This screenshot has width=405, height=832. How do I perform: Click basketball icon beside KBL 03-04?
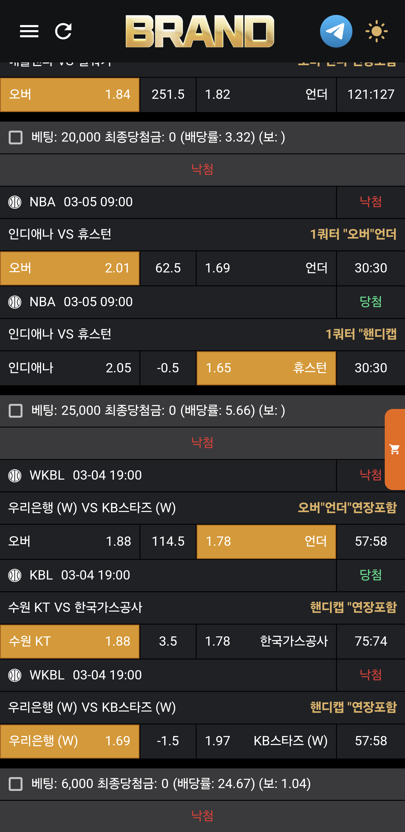point(15,575)
